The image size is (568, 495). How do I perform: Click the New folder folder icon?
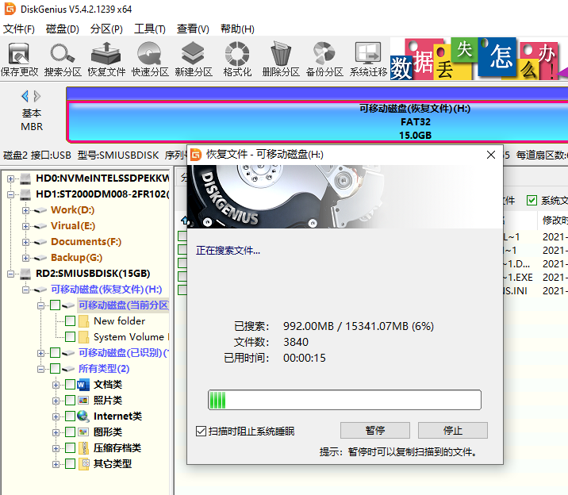click(83, 321)
